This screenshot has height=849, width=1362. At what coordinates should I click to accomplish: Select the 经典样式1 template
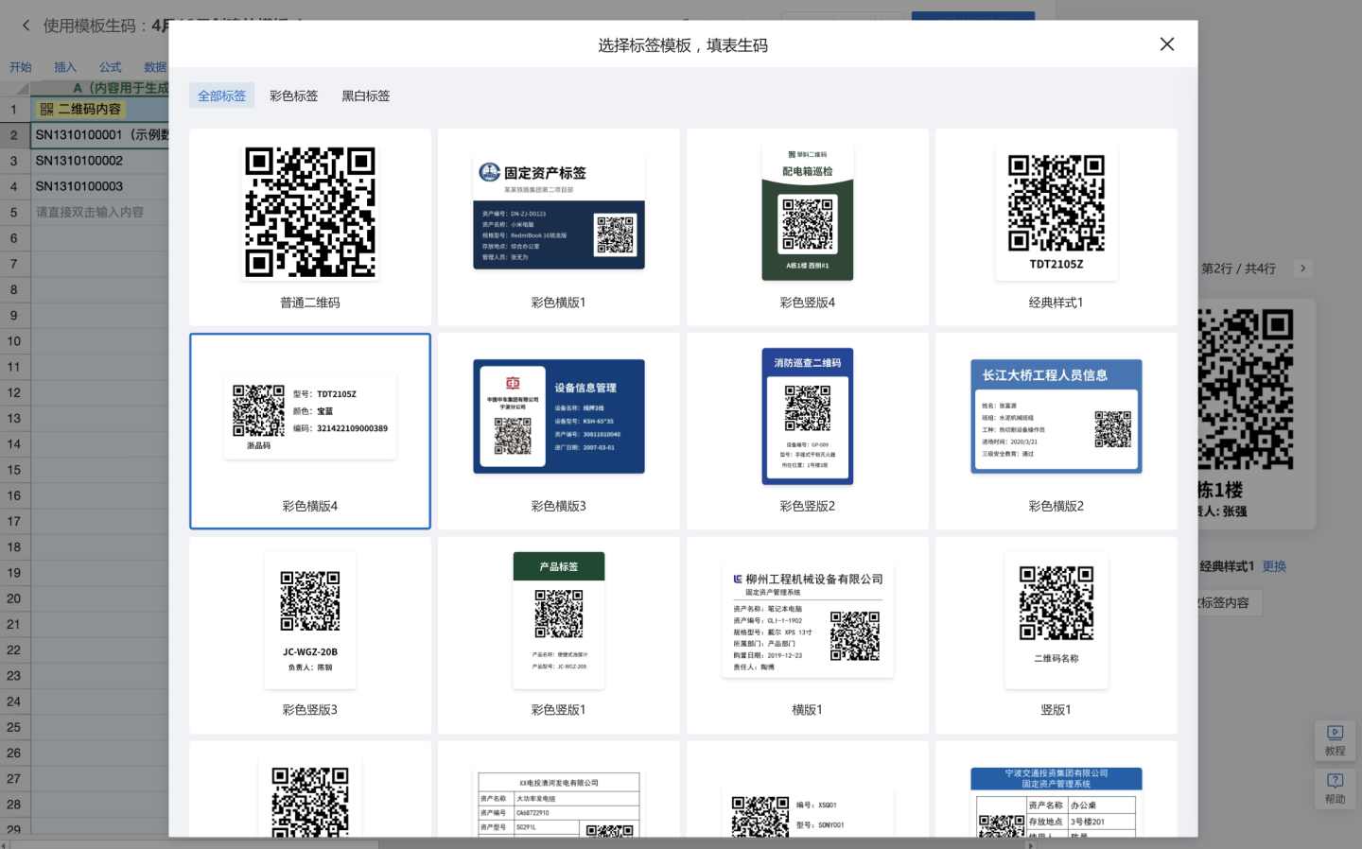tap(1056, 227)
